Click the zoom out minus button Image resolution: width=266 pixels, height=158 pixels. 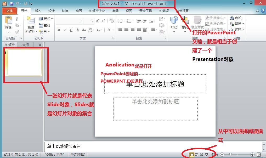pos(222,154)
